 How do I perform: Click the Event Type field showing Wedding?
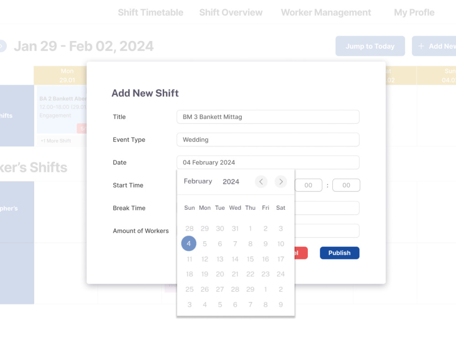268,140
